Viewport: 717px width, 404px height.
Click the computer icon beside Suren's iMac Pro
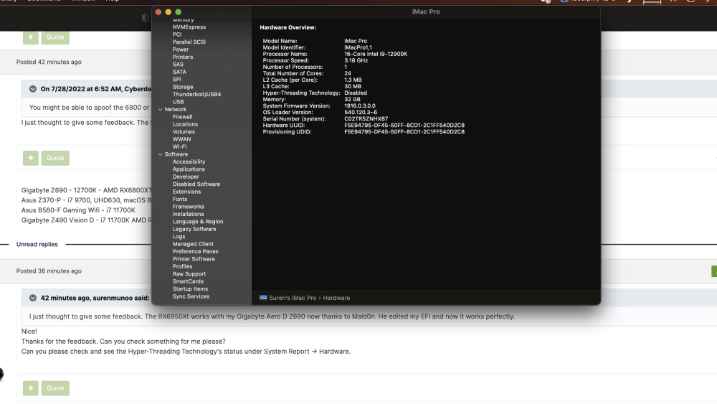tap(263, 298)
